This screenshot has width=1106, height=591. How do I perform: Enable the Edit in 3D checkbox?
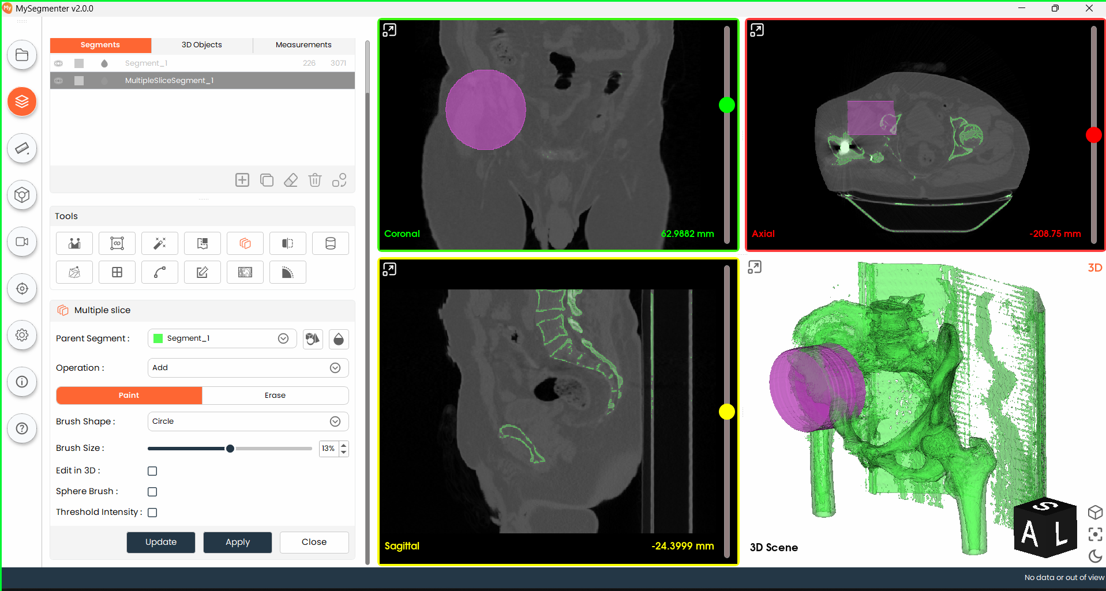click(x=152, y=471)
